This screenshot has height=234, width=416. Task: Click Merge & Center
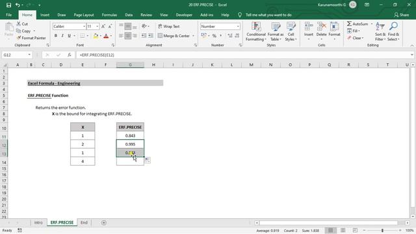point(174,36)
